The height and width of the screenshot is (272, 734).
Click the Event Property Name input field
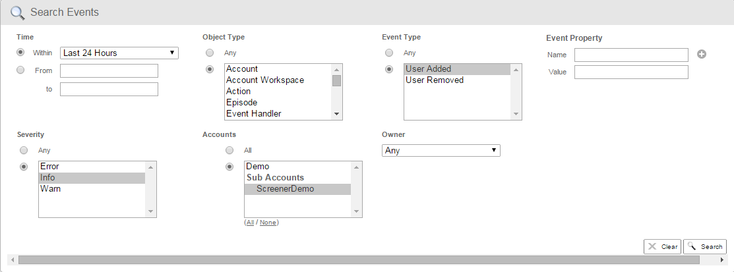[x=631, y=55]
